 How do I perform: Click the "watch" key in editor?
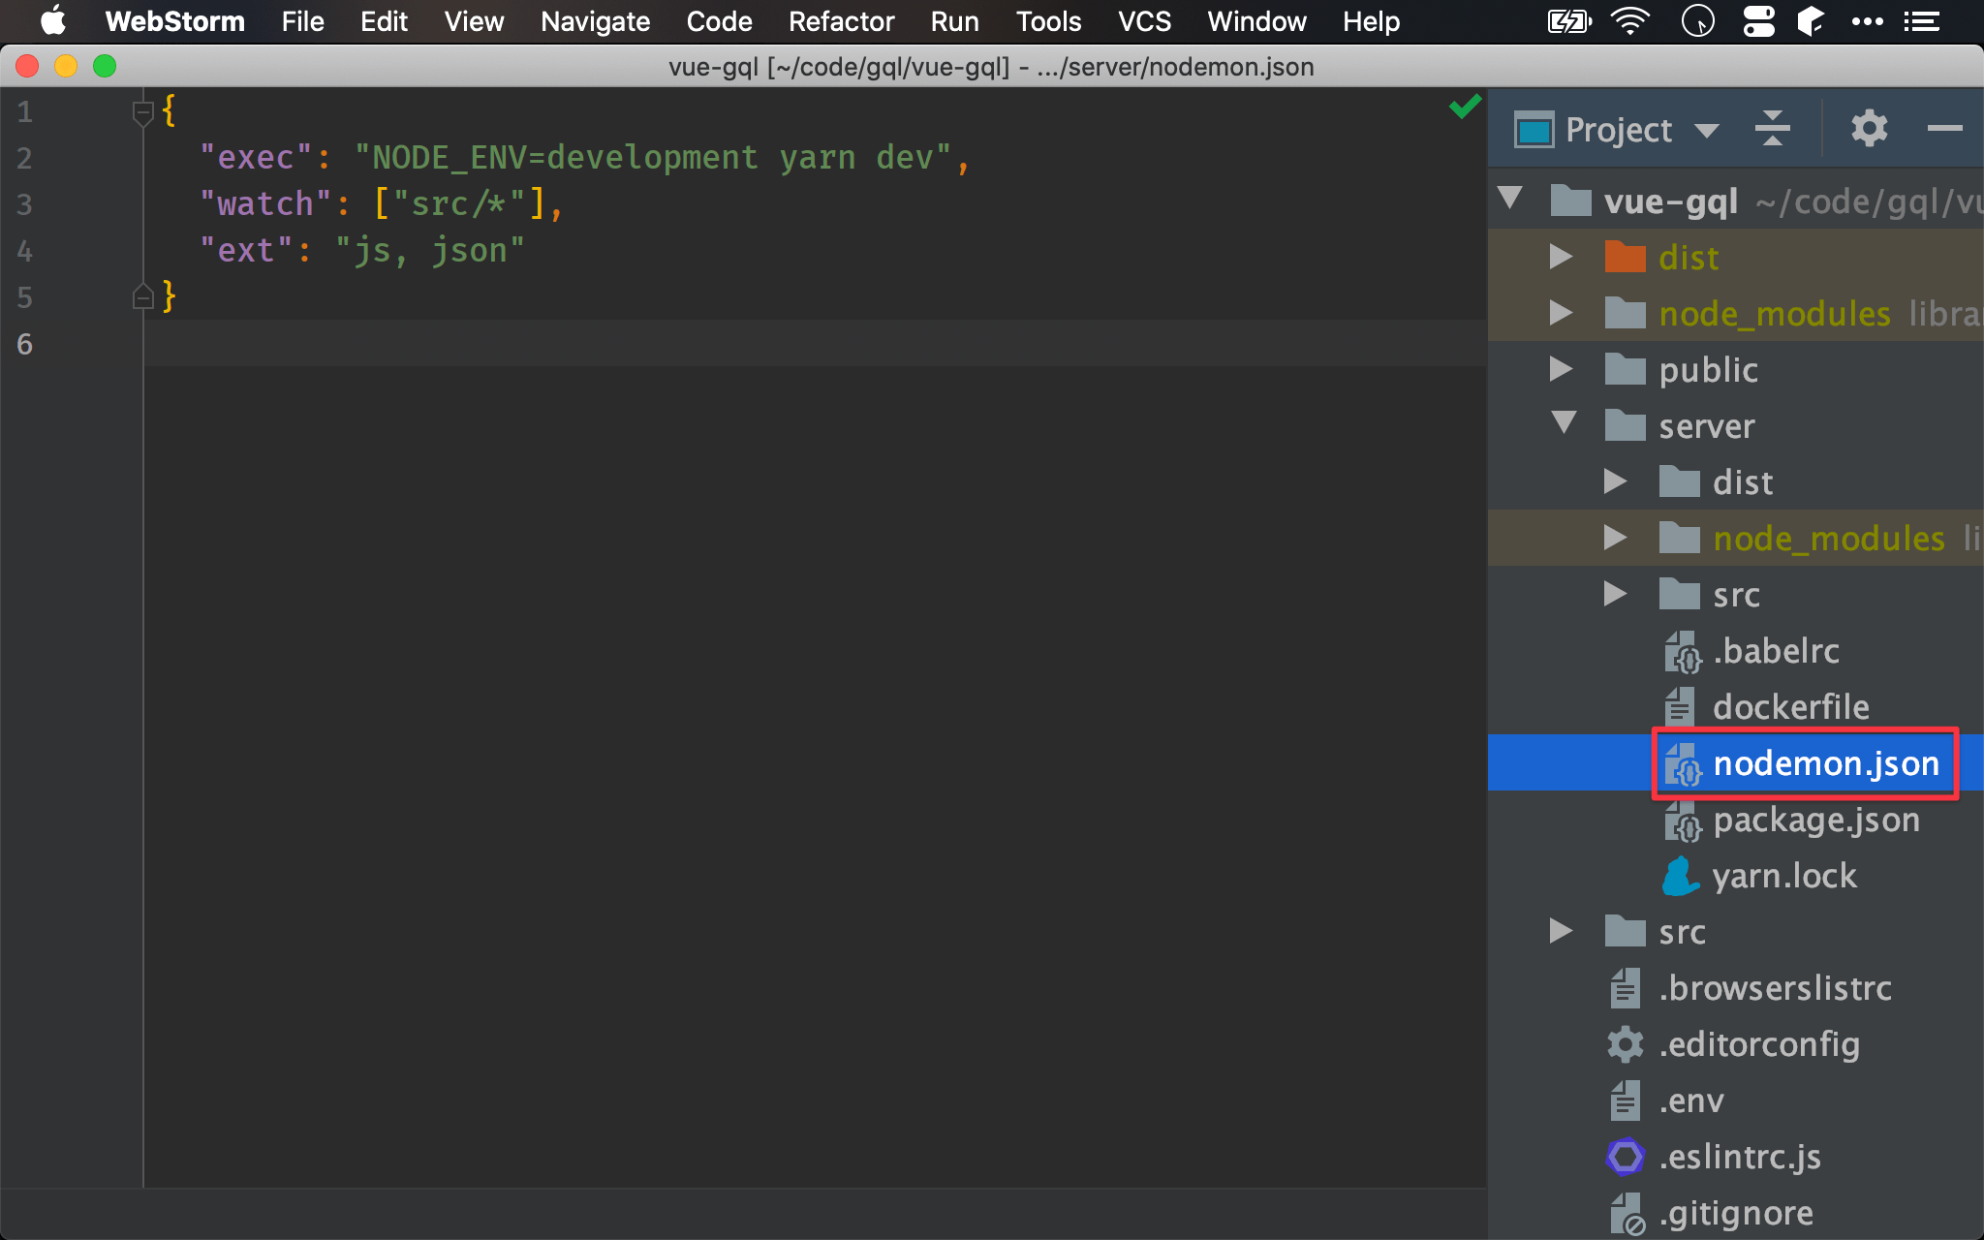265,203
